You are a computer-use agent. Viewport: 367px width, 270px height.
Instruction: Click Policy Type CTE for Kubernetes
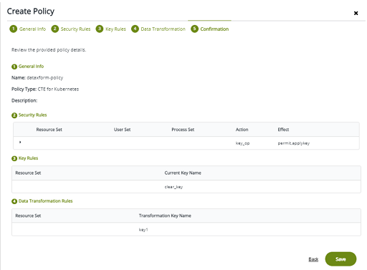(45, 89)
